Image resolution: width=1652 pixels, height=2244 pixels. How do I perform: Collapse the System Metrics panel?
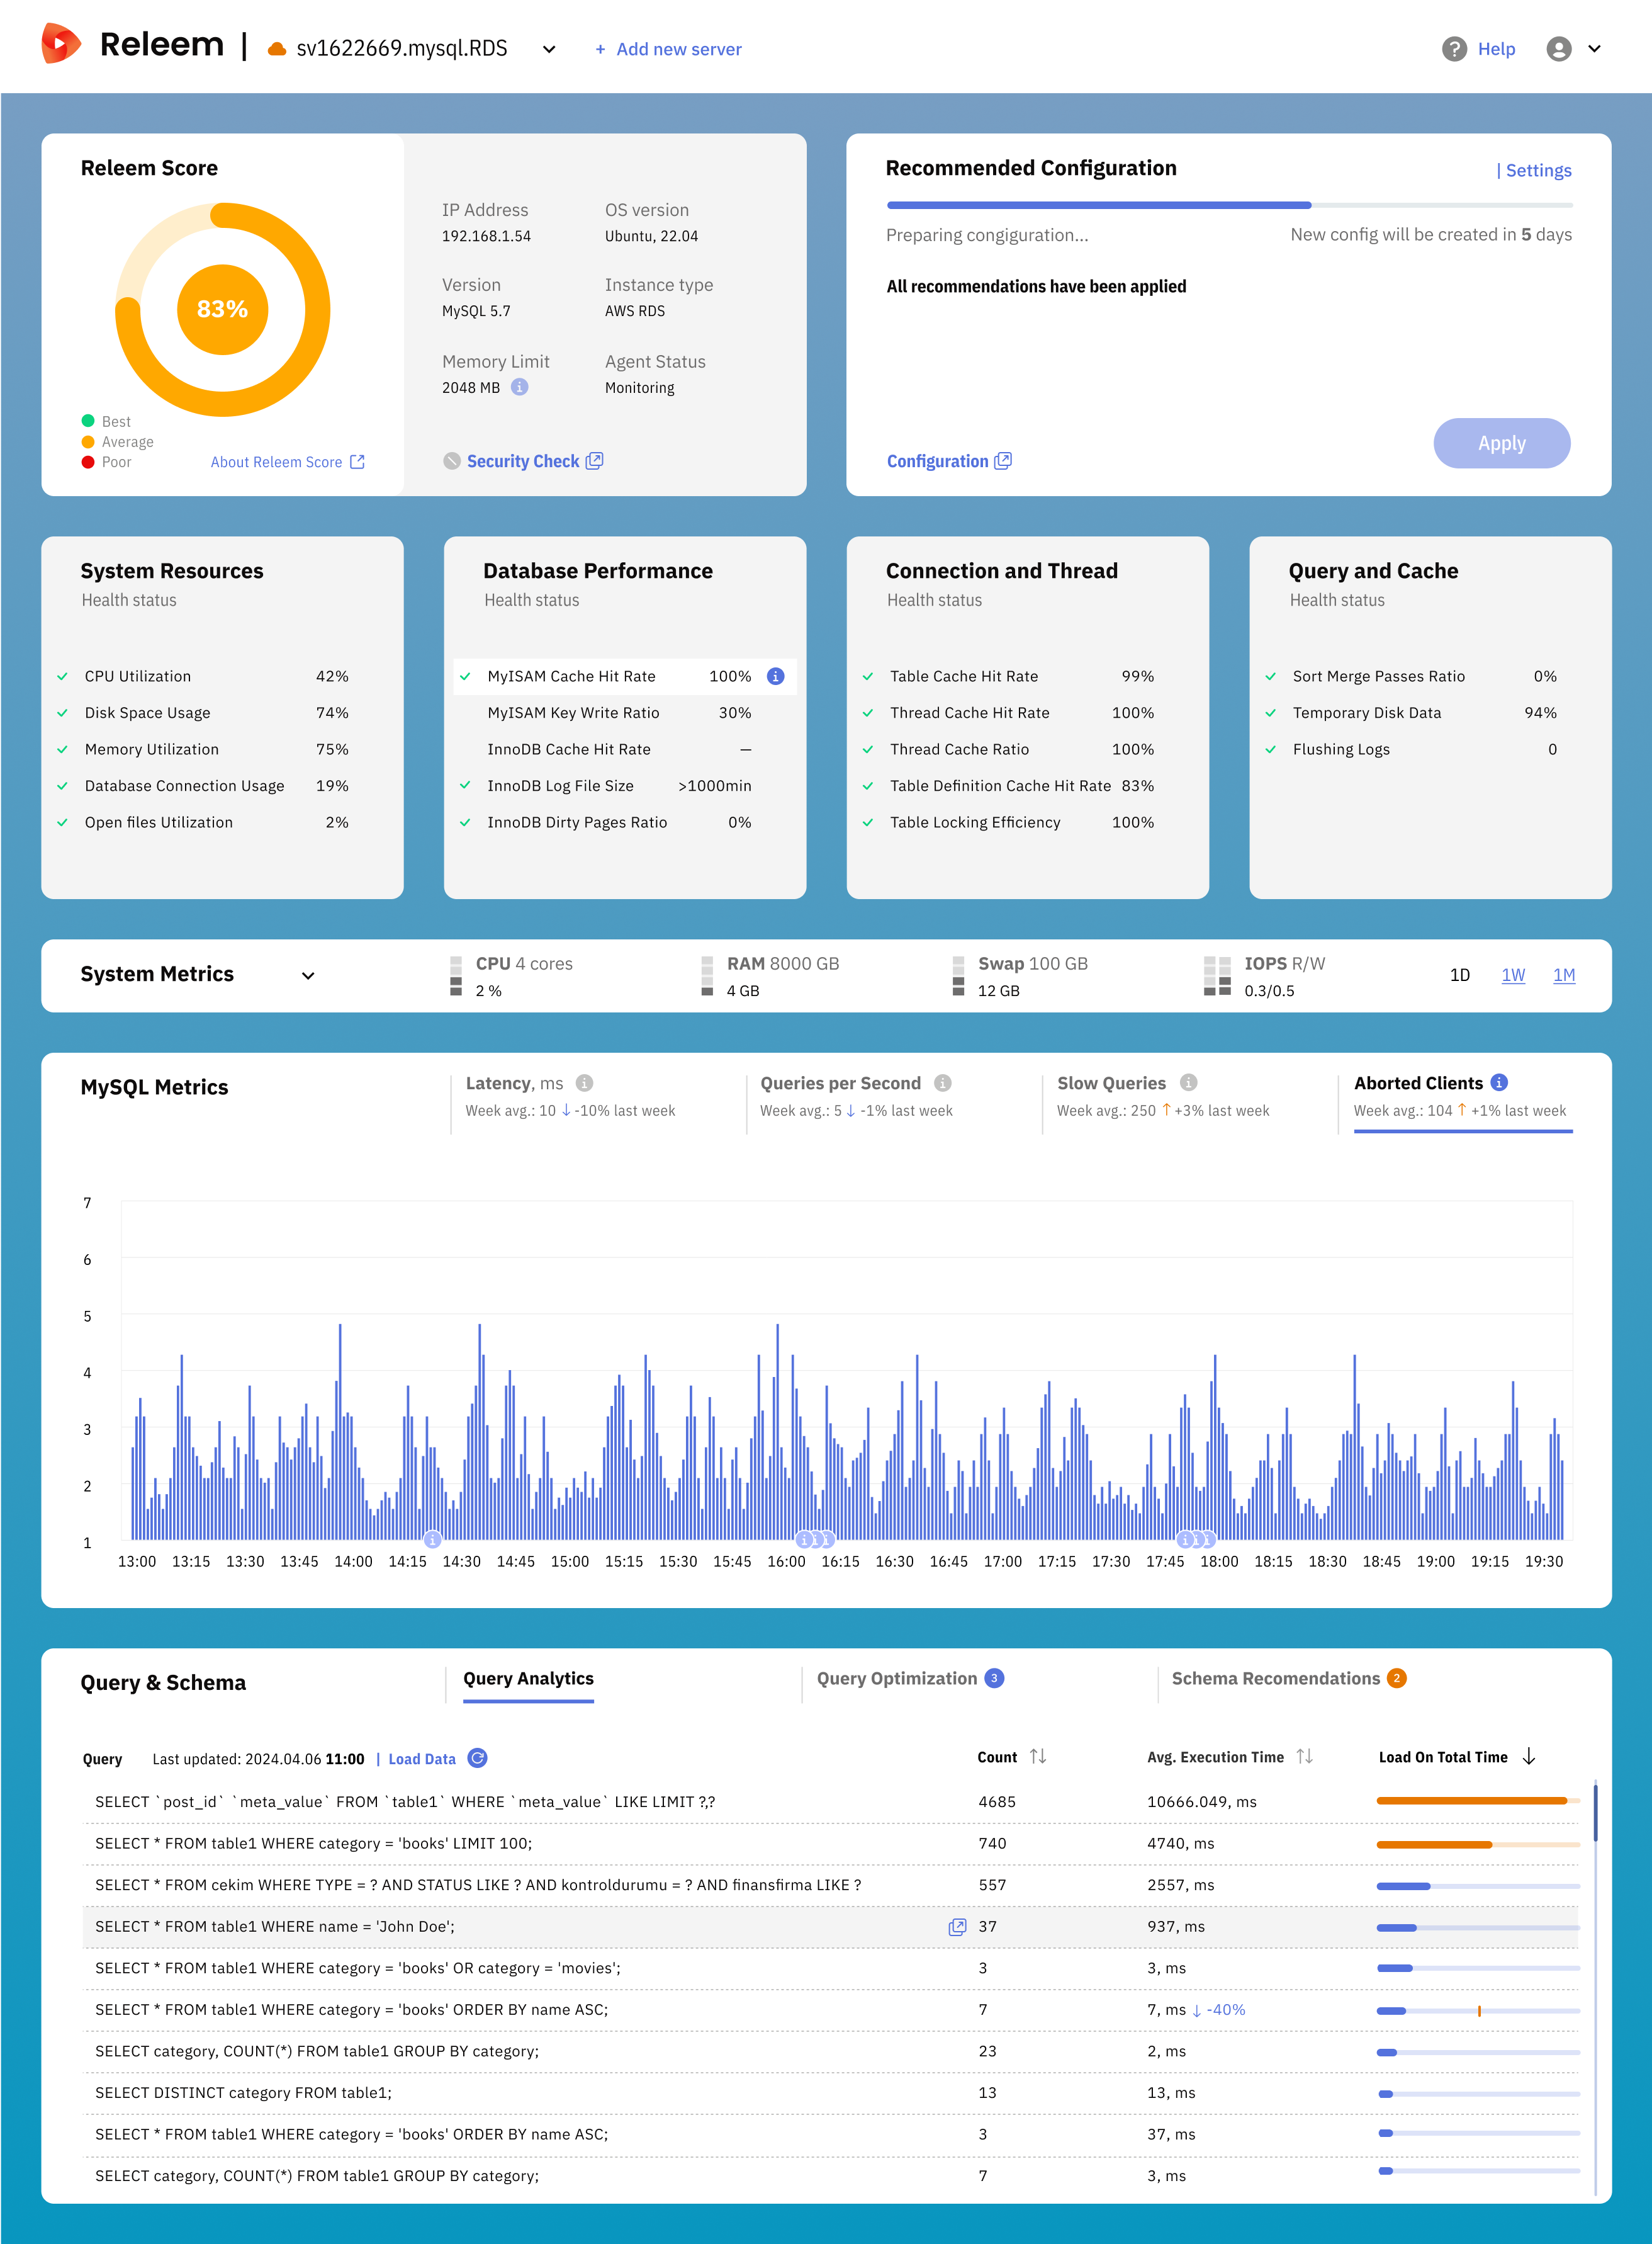(x=308, y=975)
